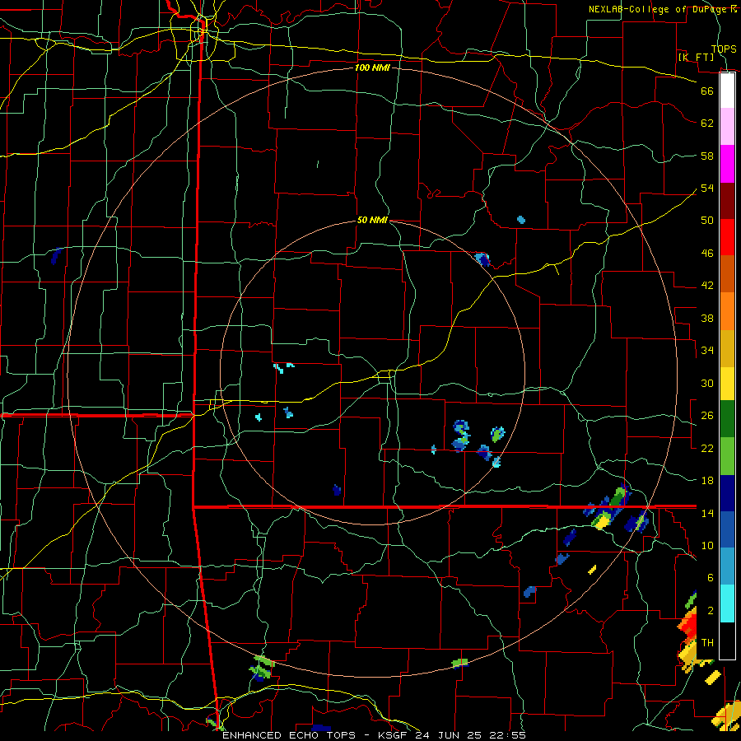Click the "22:55" timestamp in the caption
The image size is (741, 741).
coord(508,735)
